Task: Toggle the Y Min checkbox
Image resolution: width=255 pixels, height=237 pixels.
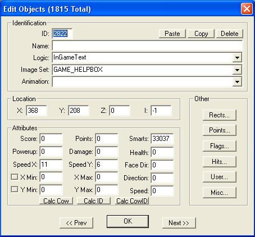Action: click(x=15, y=189)
